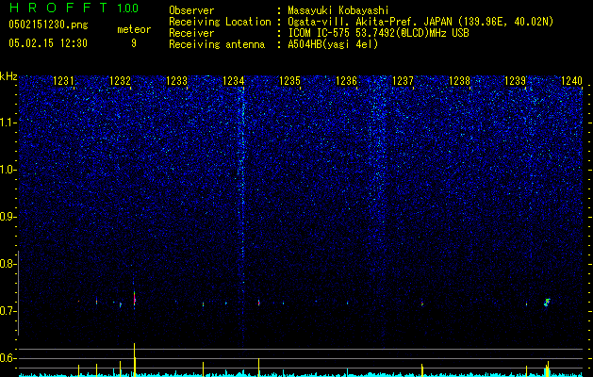Click the 0.8 kHz axis label

coord(8,264)
